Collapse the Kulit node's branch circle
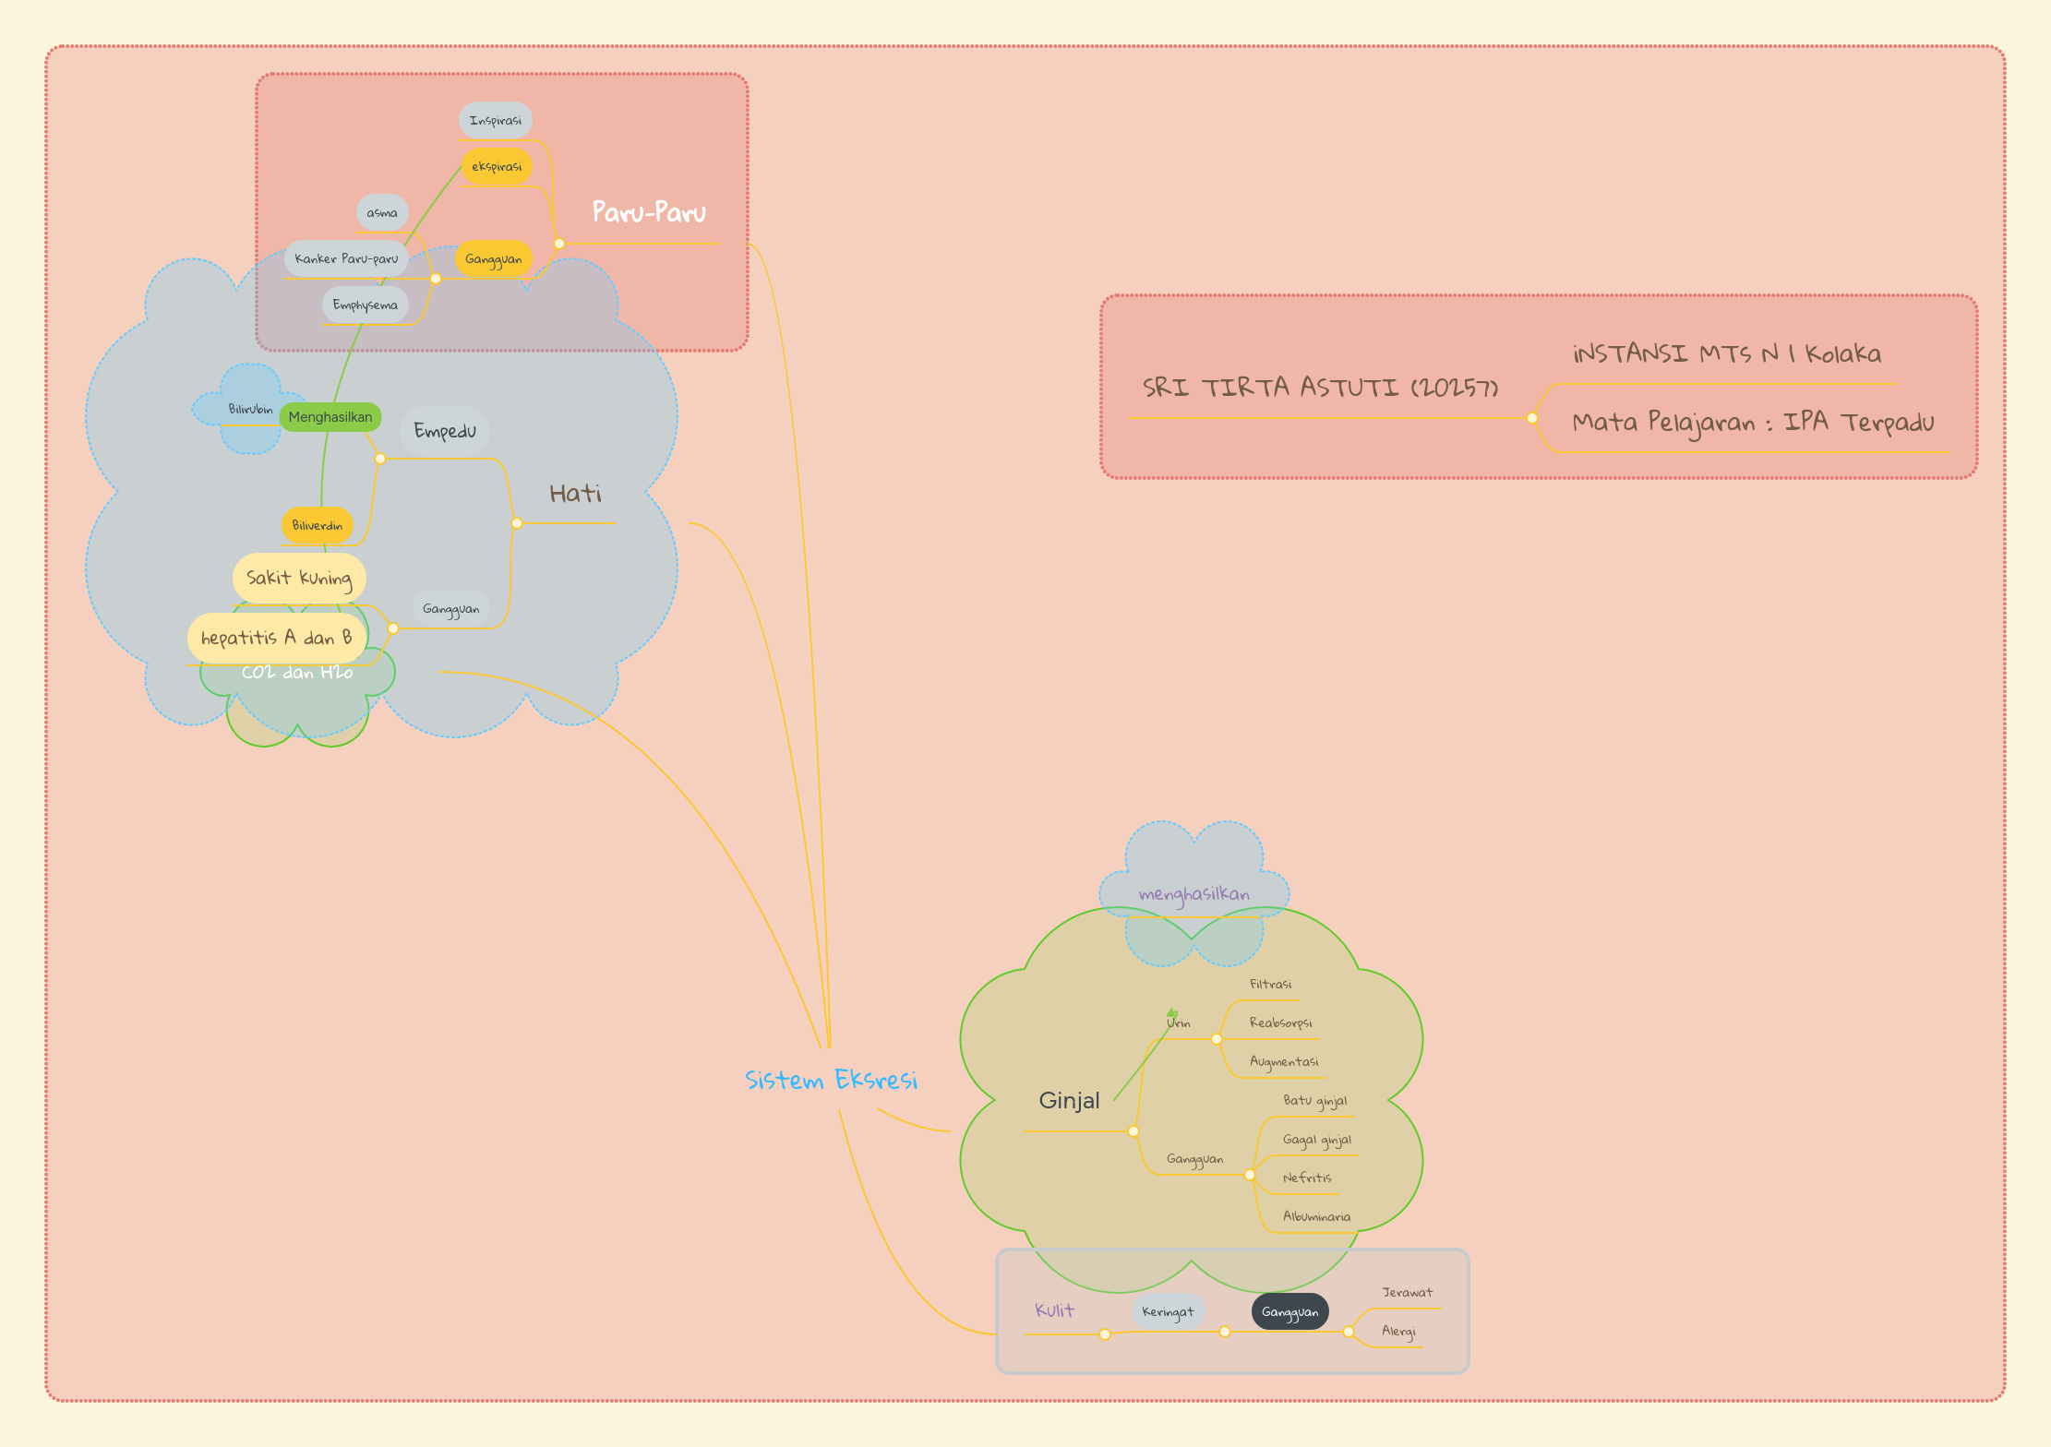This screenshot has height=1447, width=2051. [1105, 1334]
